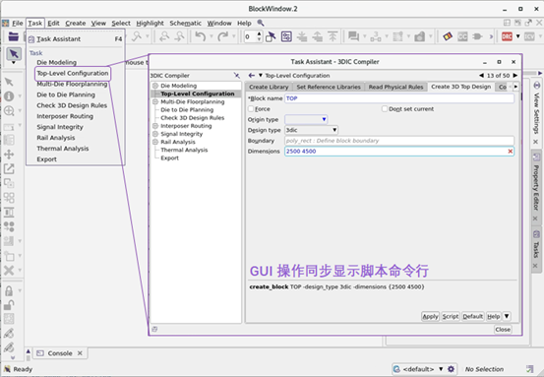Click the X delete icon in left toolbar

coord(9,270)
